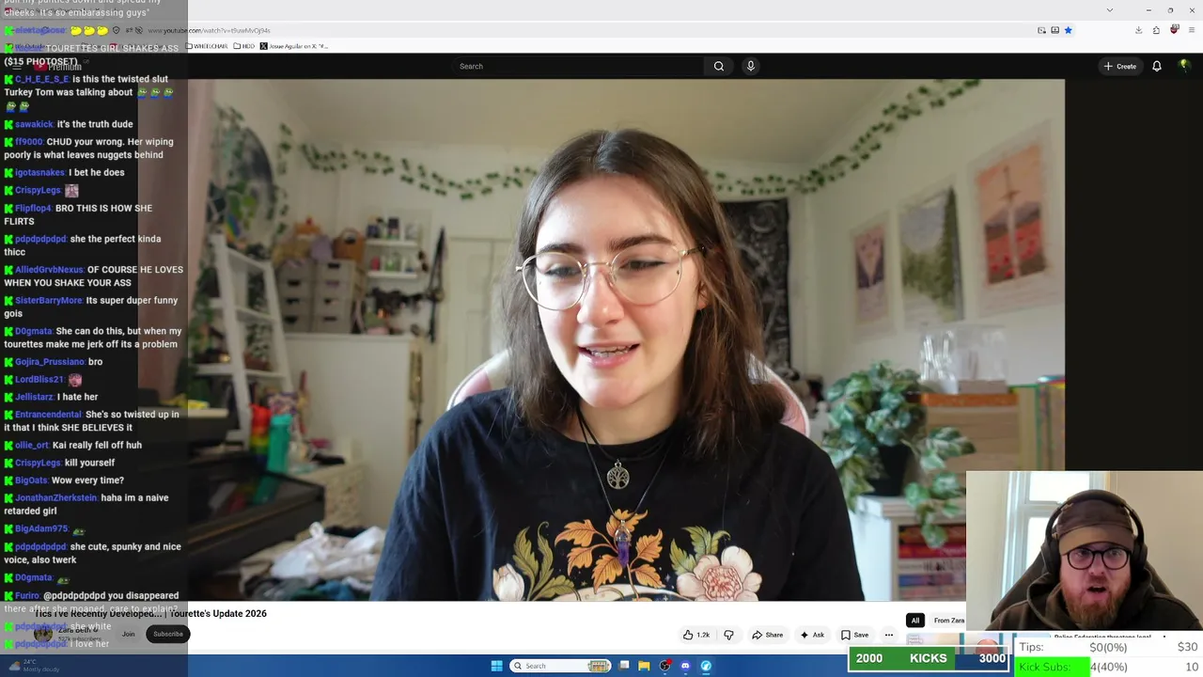Open the blue browser taskbar icon
This screenshot has height=677, width=1203.
tap(706, 666)
